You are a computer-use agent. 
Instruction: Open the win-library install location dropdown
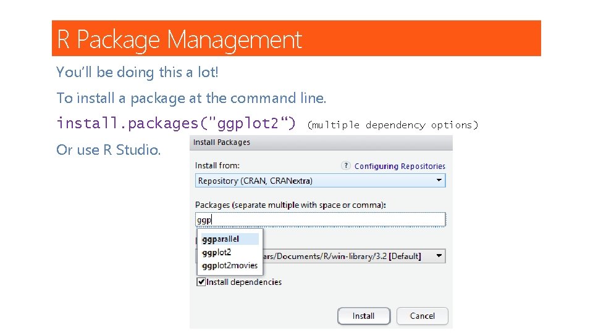(439, 255)
